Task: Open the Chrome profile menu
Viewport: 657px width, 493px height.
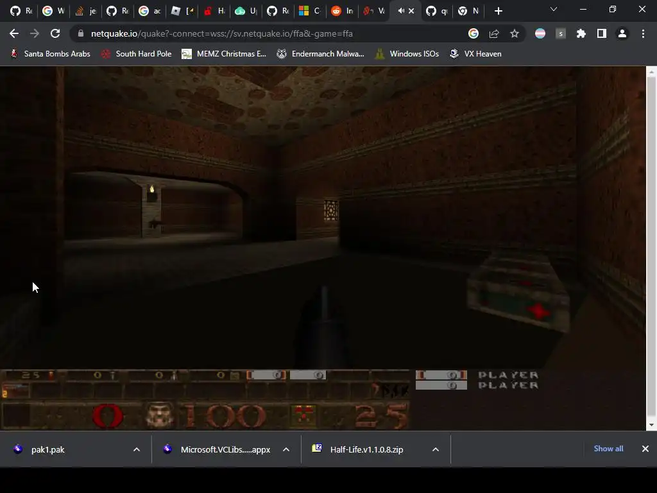Action: 622,33
